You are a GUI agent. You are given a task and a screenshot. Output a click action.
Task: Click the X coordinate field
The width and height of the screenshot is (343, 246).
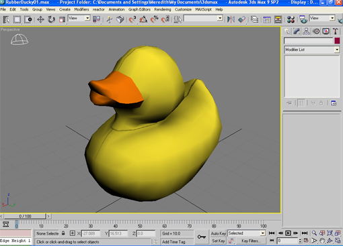pyautogui.click(x=91, y=233)
